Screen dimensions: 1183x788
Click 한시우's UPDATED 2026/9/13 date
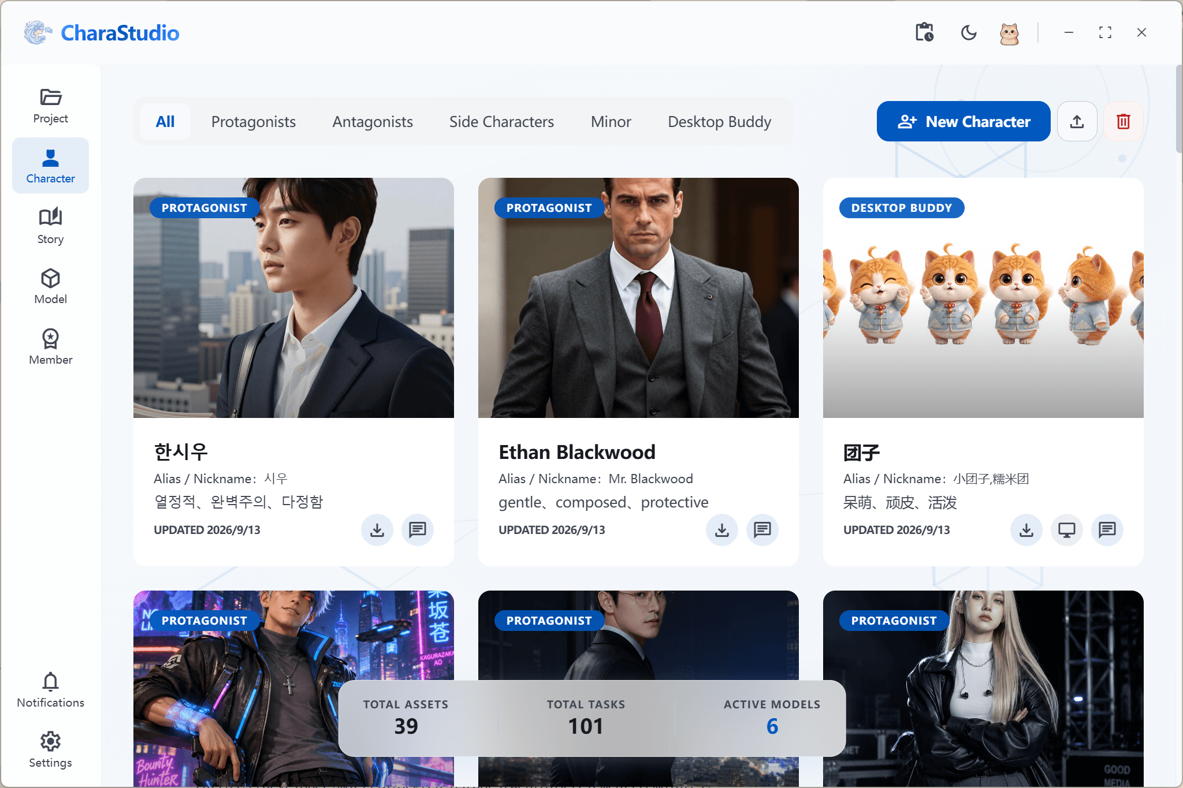click(207, 530)
